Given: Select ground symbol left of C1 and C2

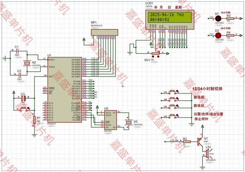Looking at the screenshot, I should 4,58.
